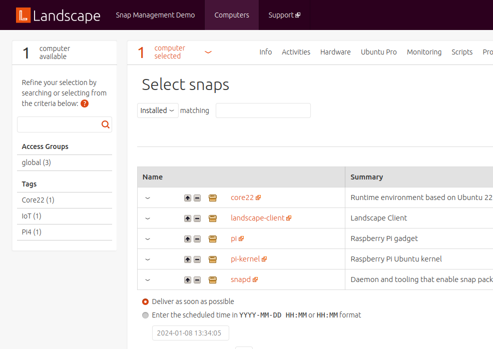Open the pi-kernel snap link
Screen dimensions: 493x349
(245, 259)
